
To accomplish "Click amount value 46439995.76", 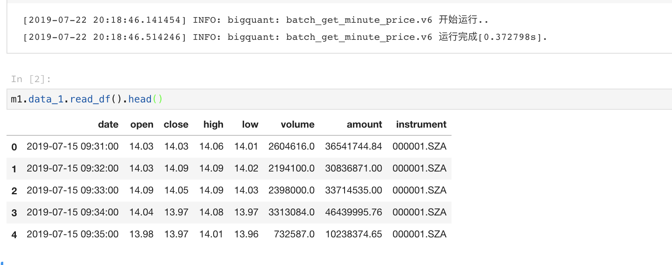I will [x=353, y=212].
